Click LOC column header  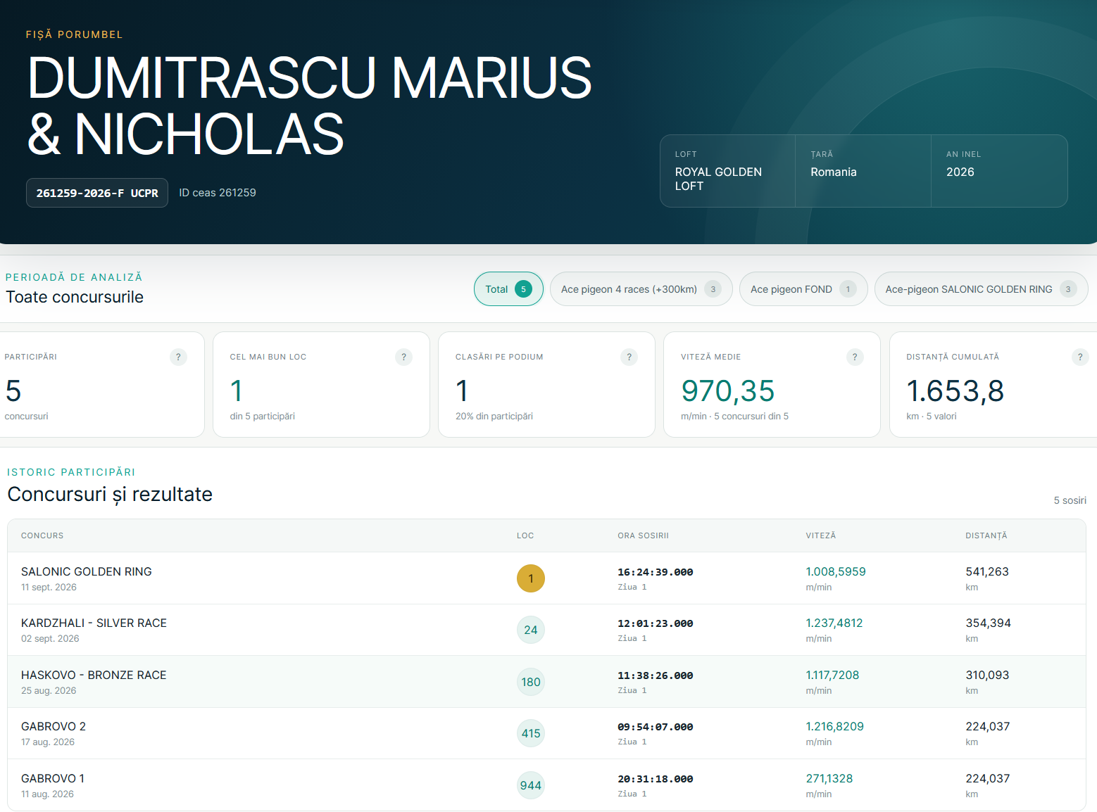point(525,535)
